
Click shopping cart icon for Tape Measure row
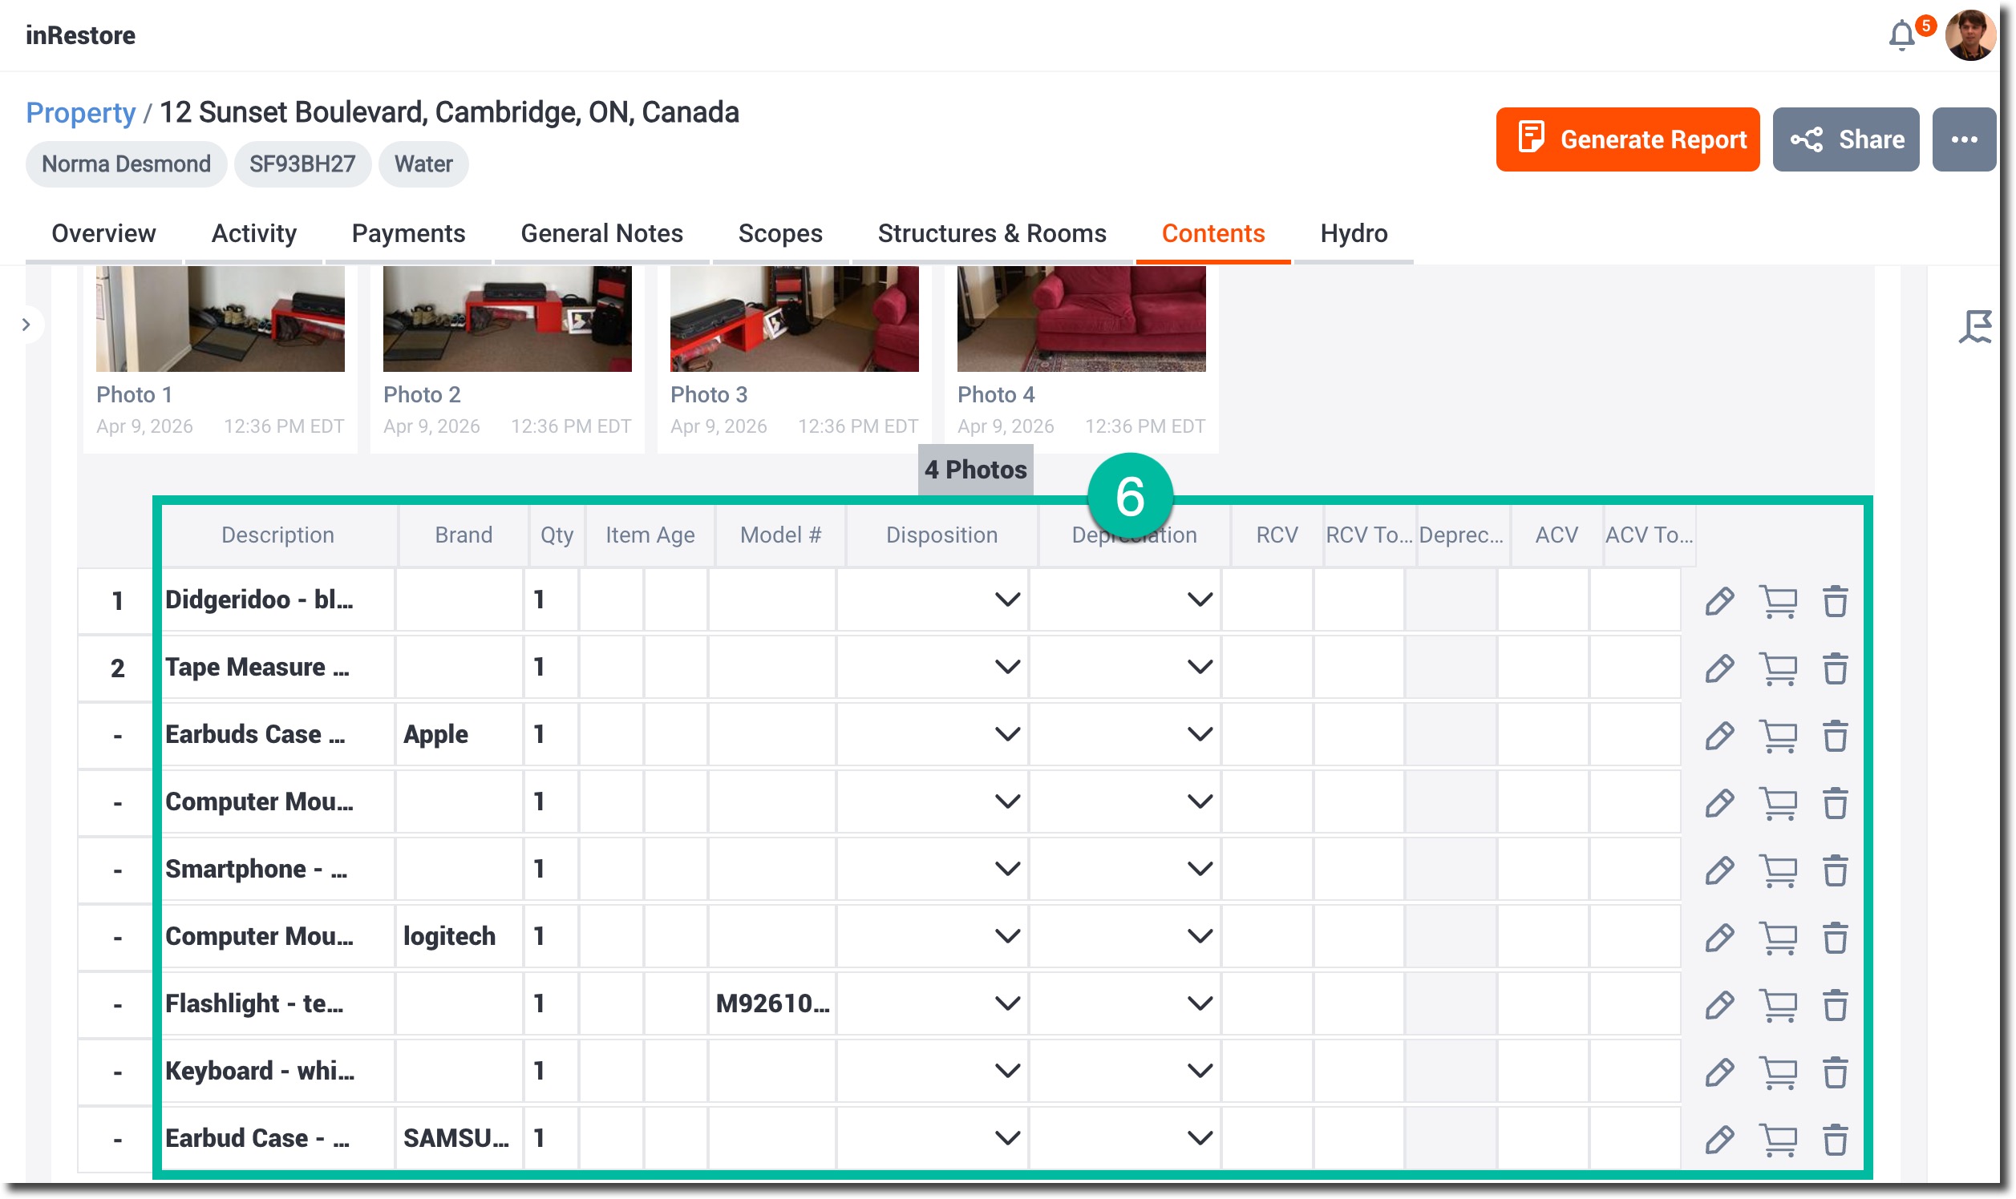(x=1778, y=669)
